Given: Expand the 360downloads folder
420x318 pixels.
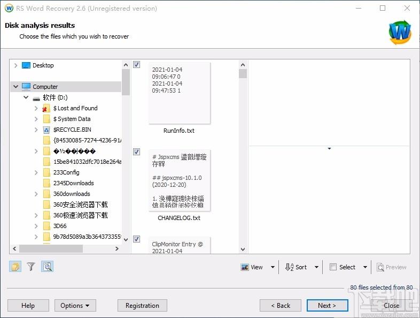Looking at the screenshot, I should pyautogui.click(x=36, y=194).
